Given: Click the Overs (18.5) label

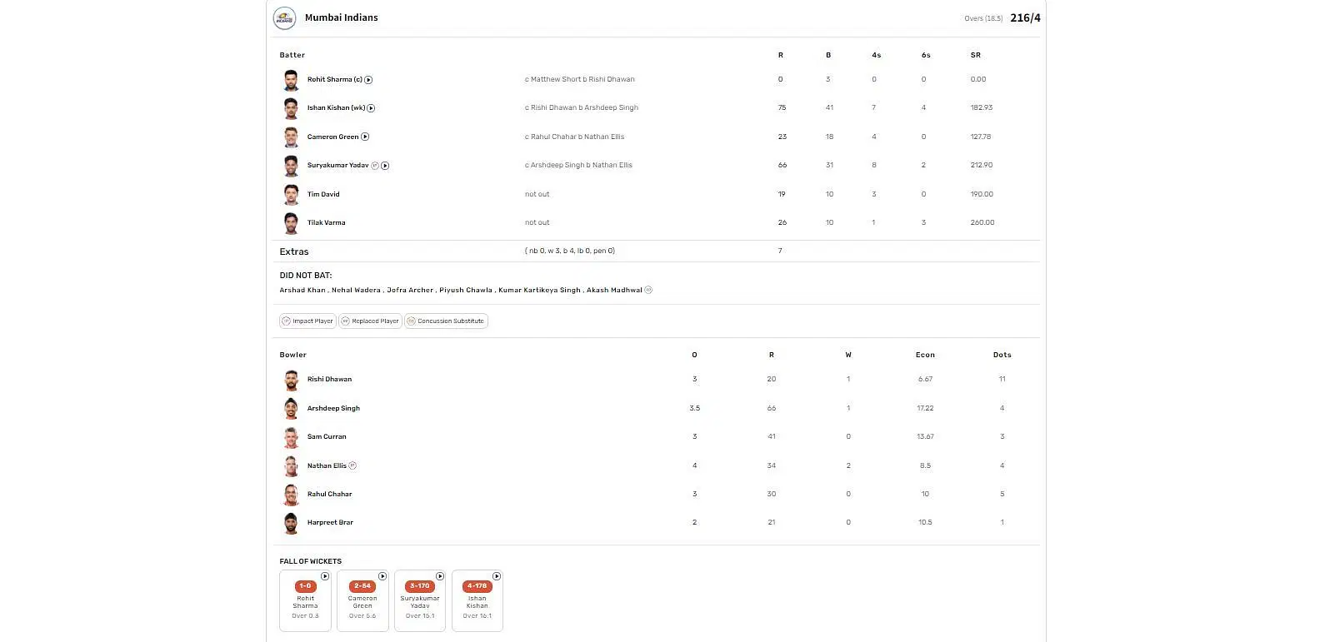Looking at the screenshot, I should (984, 18).
